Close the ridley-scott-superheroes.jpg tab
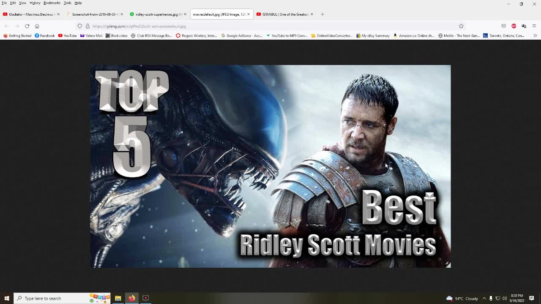Image resolution: width=541 pixels, height=304 pixels. [185, 14]
